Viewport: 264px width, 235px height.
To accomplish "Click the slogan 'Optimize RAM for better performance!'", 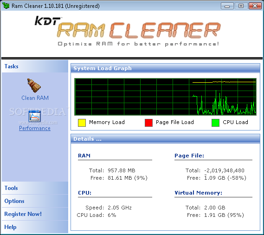I will 138,44.
